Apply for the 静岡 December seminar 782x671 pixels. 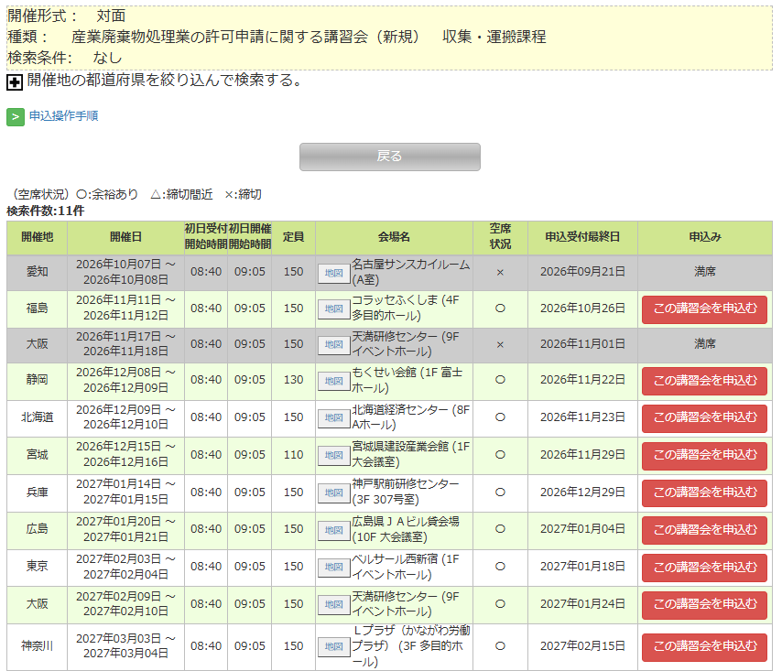[704, 381]
